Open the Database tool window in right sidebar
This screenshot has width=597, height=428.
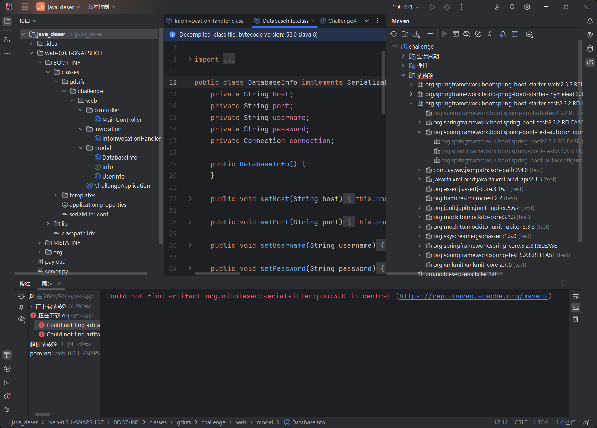click(x=590, y=49)
